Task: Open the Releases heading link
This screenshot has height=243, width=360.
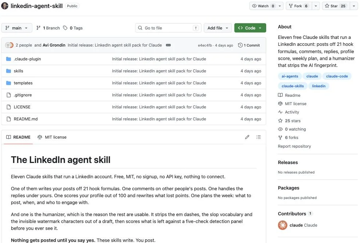Action: point(288,162)
